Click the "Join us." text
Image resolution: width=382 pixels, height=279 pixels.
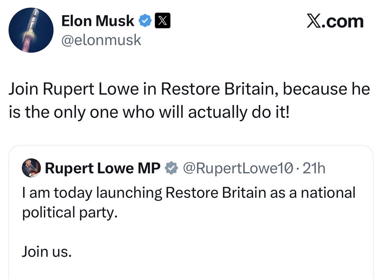pos(45,252)
